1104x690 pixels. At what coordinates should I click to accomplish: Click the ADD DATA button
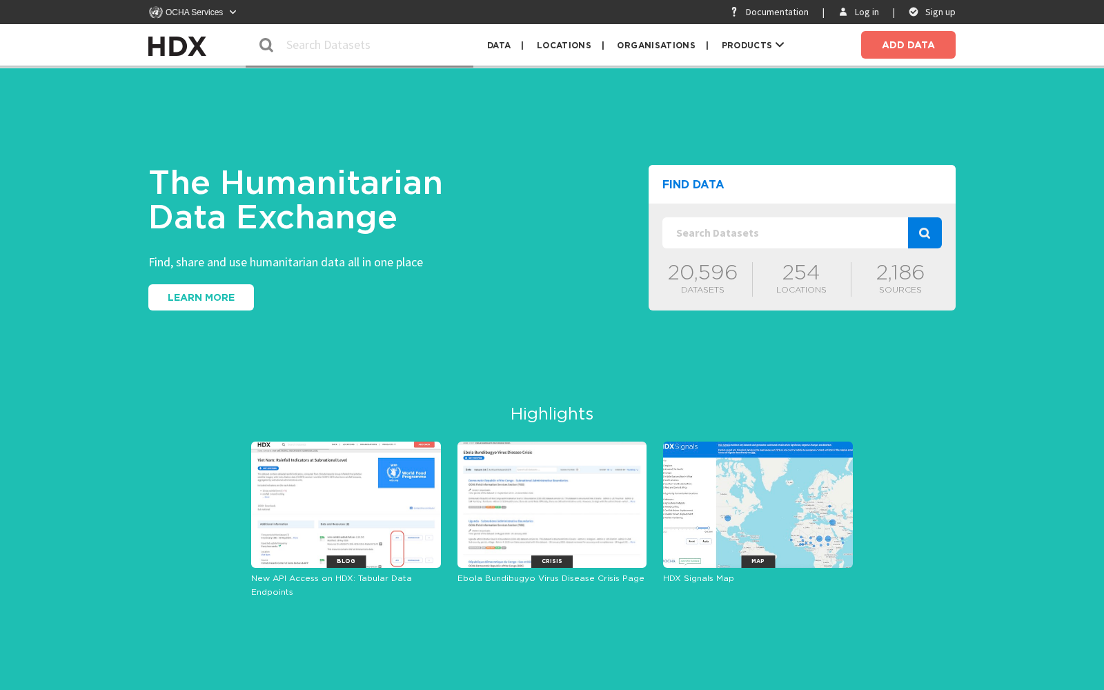pyautogui.click(x=908, y=45)
